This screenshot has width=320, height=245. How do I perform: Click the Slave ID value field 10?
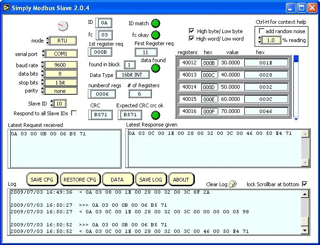pos(60,104)
